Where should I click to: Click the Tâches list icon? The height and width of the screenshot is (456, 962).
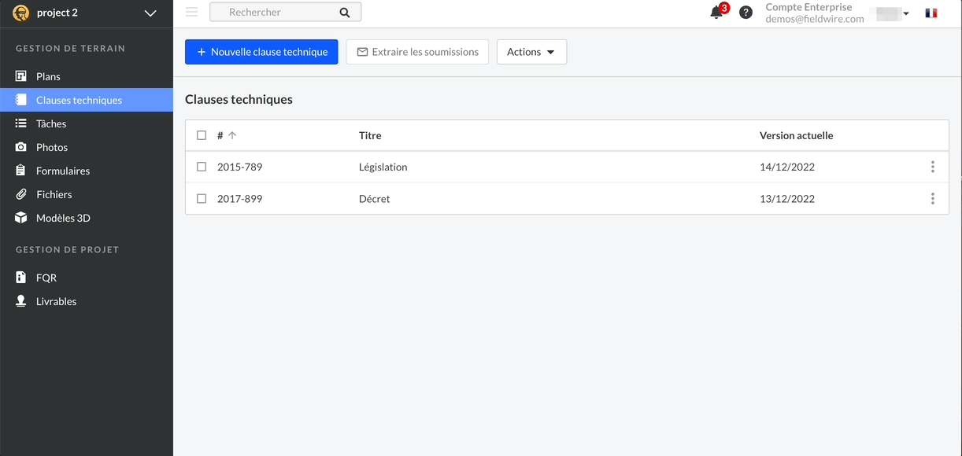(x=21, y=123)
